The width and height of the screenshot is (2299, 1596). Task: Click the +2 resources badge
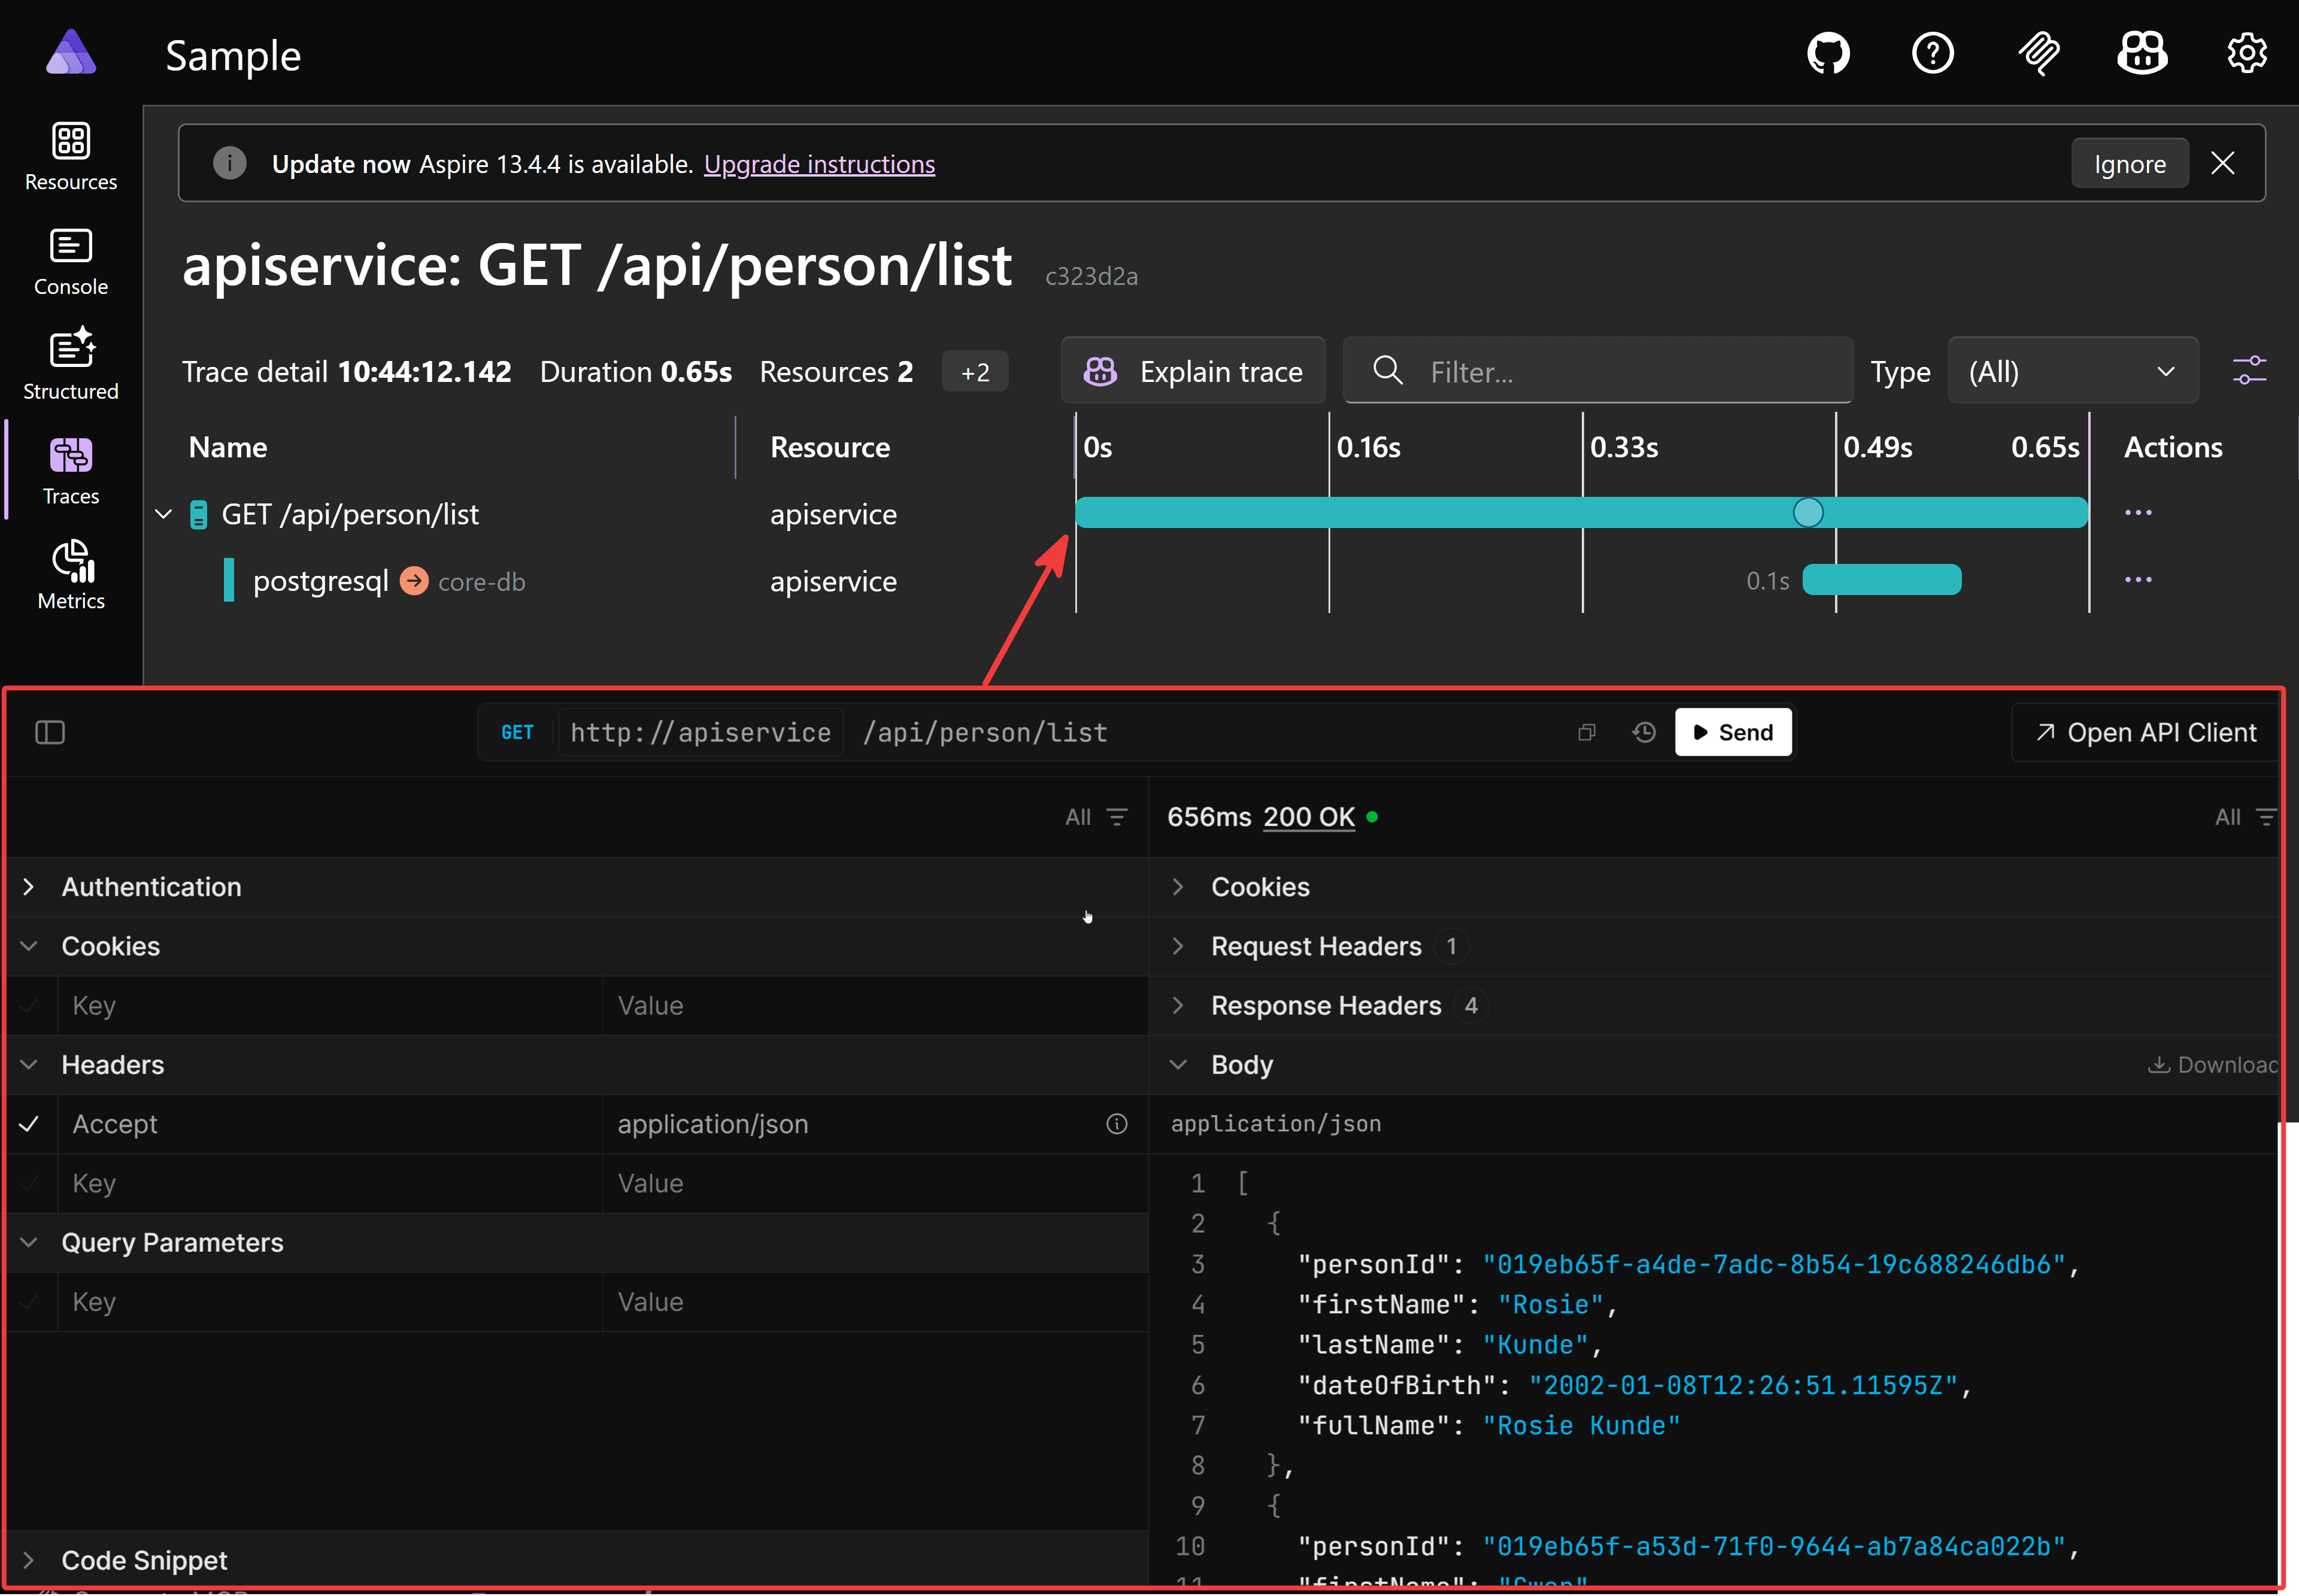pos(975,372)
